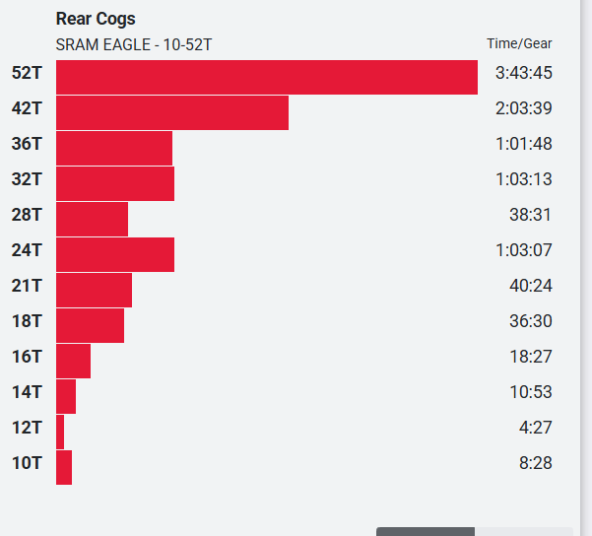Select the 32T cog bar
Screen dimensions: 592x536
tap(114, 183)
